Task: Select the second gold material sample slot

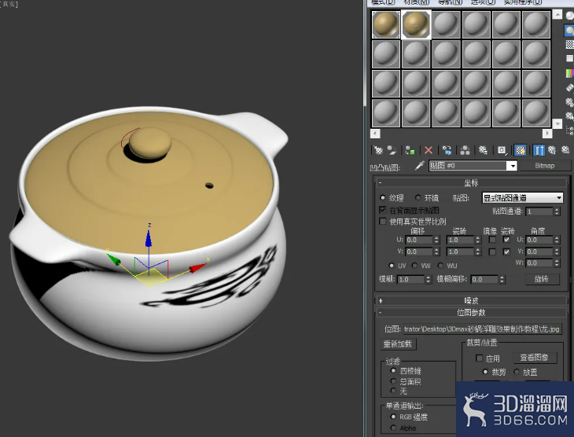Action: coord(416,24)
